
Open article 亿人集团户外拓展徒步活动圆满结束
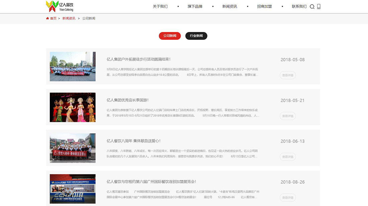[x=139, y=59]
